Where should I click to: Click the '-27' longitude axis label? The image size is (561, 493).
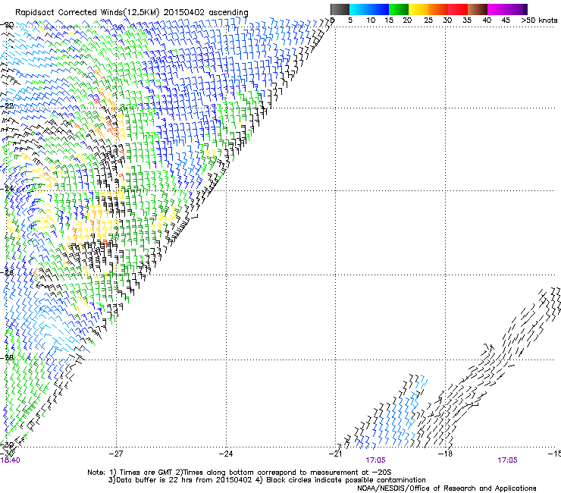pos(116,454)
